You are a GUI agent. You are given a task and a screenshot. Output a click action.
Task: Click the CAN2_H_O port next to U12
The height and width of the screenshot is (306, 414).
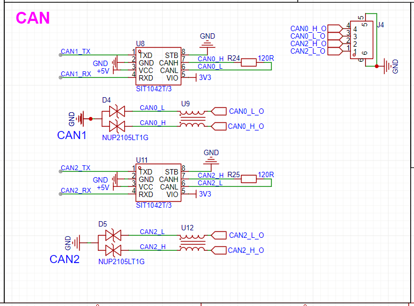point(245,250)
